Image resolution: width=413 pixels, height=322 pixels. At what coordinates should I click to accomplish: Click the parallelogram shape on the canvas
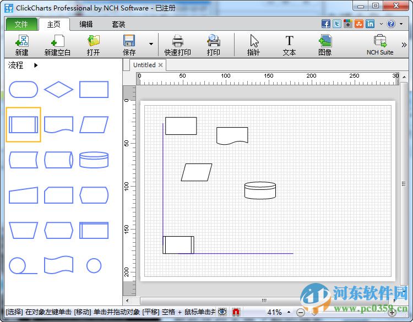[x=197, y=172]
